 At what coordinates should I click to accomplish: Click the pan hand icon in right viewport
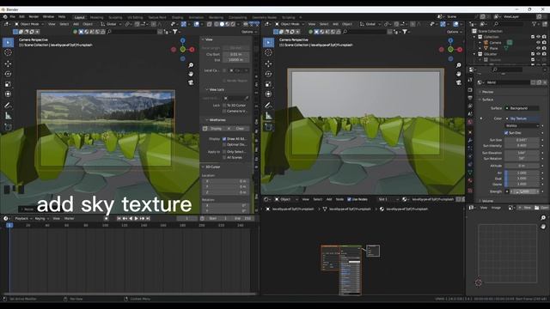click(x=459, y=74)
